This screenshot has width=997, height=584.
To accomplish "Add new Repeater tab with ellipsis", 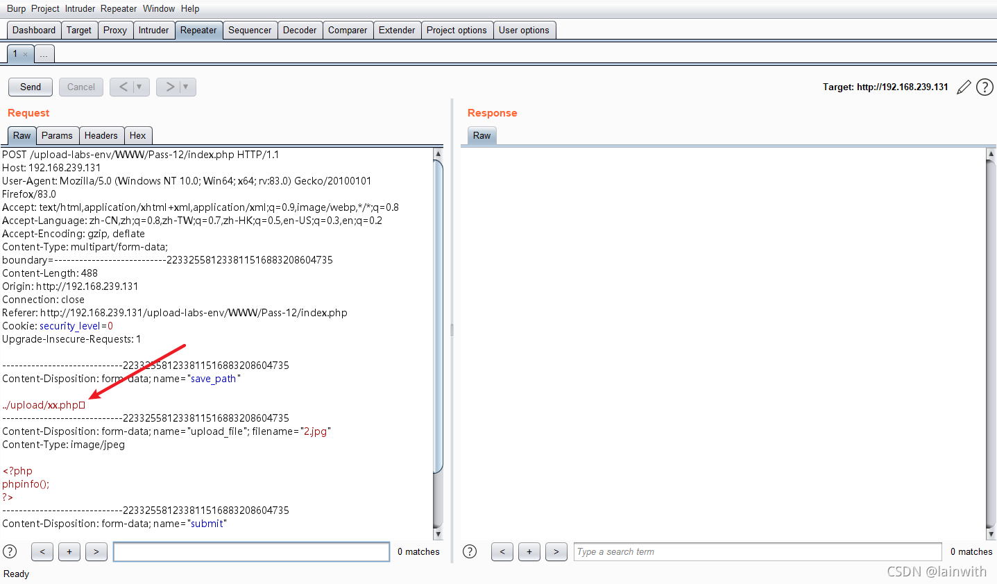I will tap(44, 53).
